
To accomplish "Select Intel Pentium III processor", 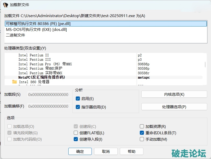I will 34,59.
